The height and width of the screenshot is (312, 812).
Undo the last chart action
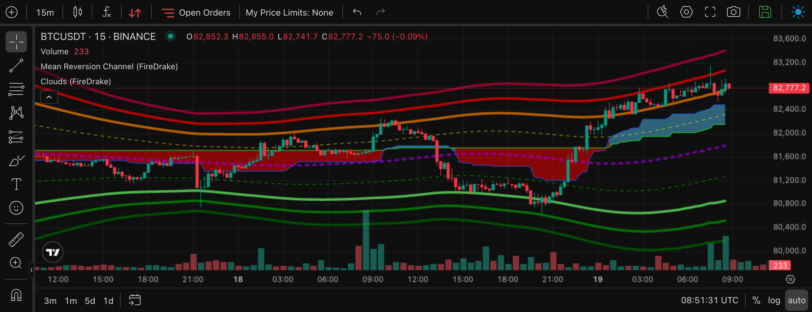tap(357, 12)
